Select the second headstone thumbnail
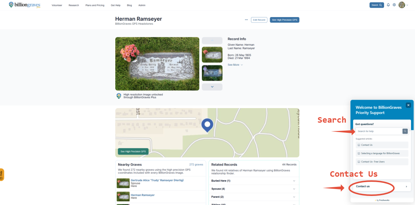This screenshot has height=205, width=415. click(212, 73)
